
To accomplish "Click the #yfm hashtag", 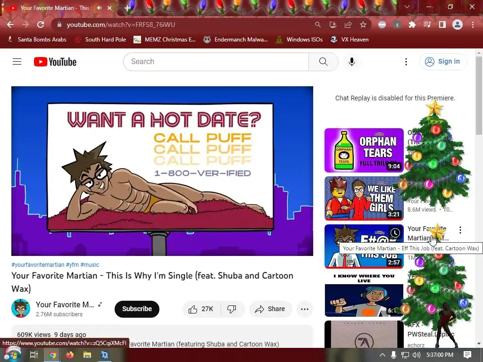I will pos(72,265).
